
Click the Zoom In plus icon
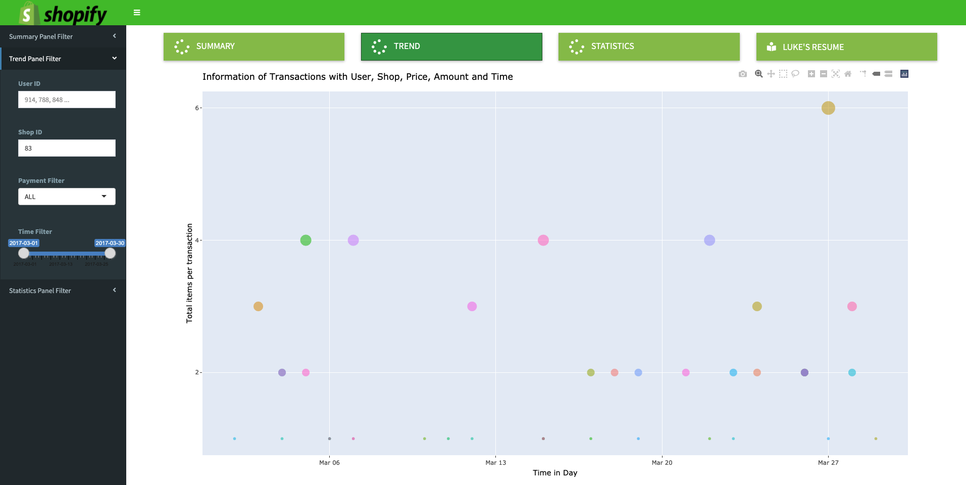[x=811, y=74]
